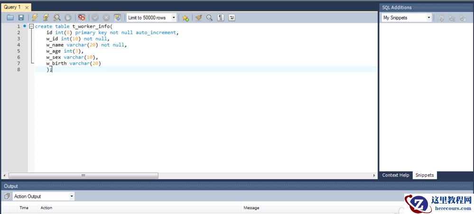Toggle invisible characters display

[221, 18]
